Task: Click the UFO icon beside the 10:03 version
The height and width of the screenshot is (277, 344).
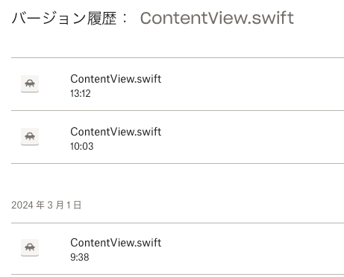Action: click(x=30, y=137)
